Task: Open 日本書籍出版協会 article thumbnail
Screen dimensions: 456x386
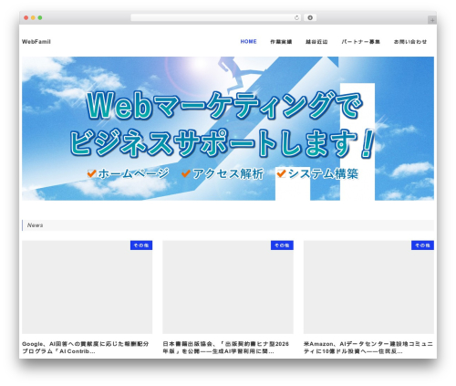Action: pyautogui.click(x=228, y=287)
